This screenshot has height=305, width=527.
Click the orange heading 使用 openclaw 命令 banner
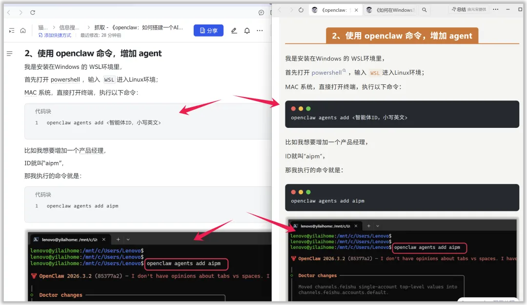(402, 36)
